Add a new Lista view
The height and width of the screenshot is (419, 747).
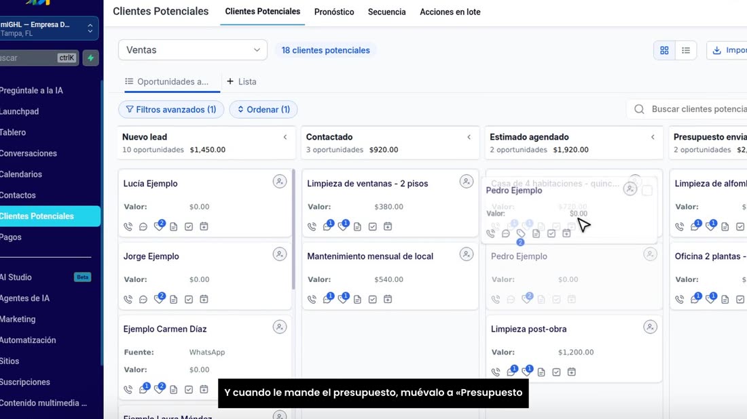point(242,82)
